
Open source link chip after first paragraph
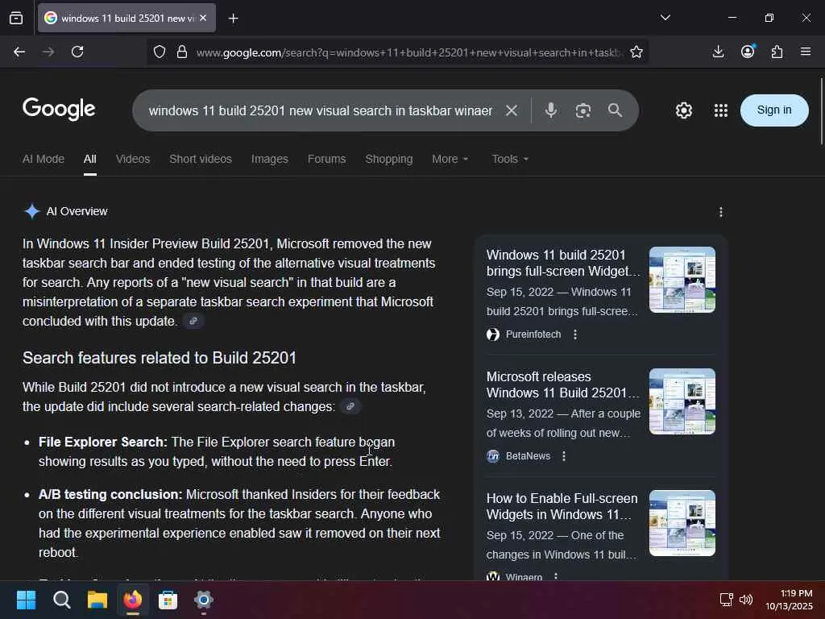tap(193, 321)
